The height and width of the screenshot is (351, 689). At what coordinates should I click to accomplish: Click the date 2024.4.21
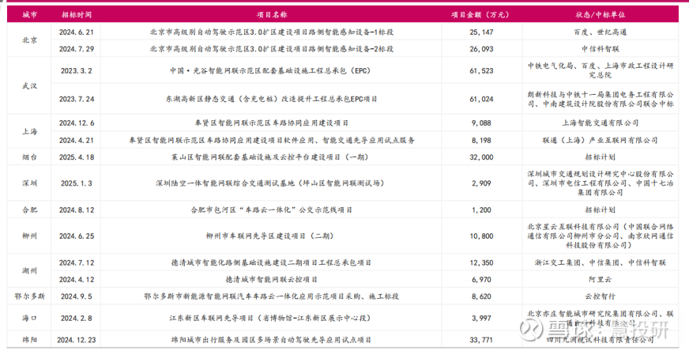[x=77, y=140]
